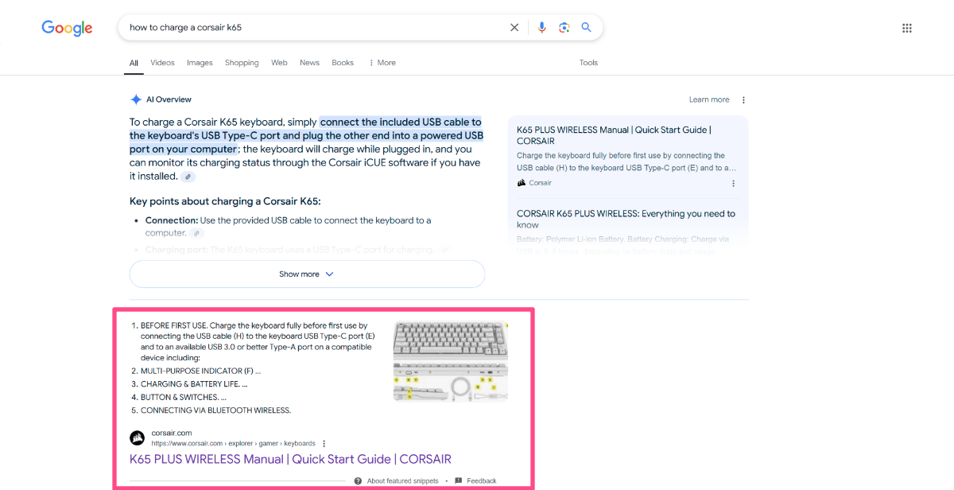954x490 pixels.
Task: Click 'Key points about charging a Corsair K65:' heading
Action: 225,201
